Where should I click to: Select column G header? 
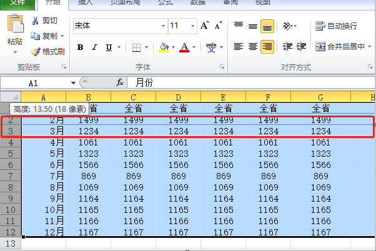[320, 97]
